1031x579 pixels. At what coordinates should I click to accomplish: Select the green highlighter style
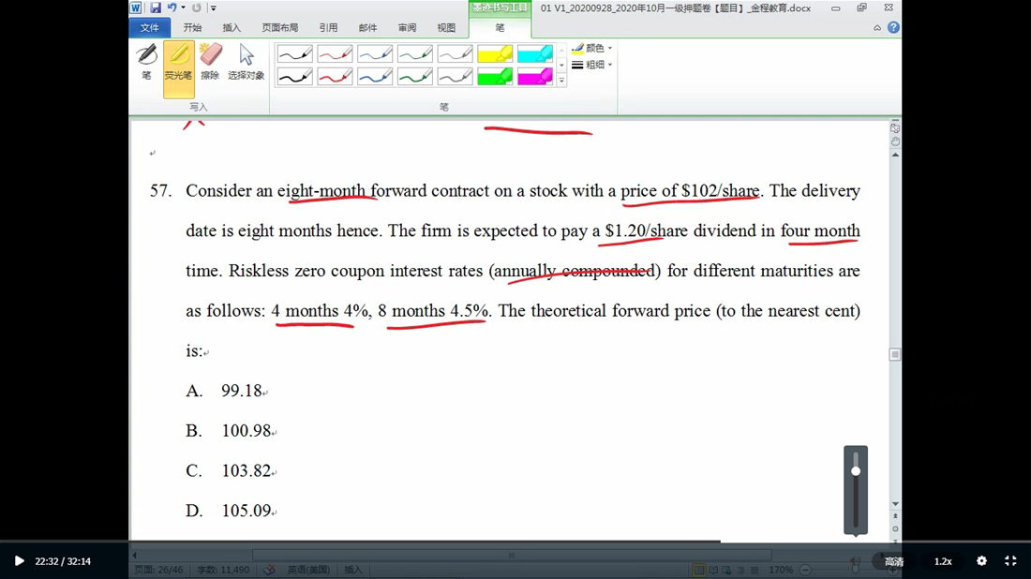tap(495, 77)
